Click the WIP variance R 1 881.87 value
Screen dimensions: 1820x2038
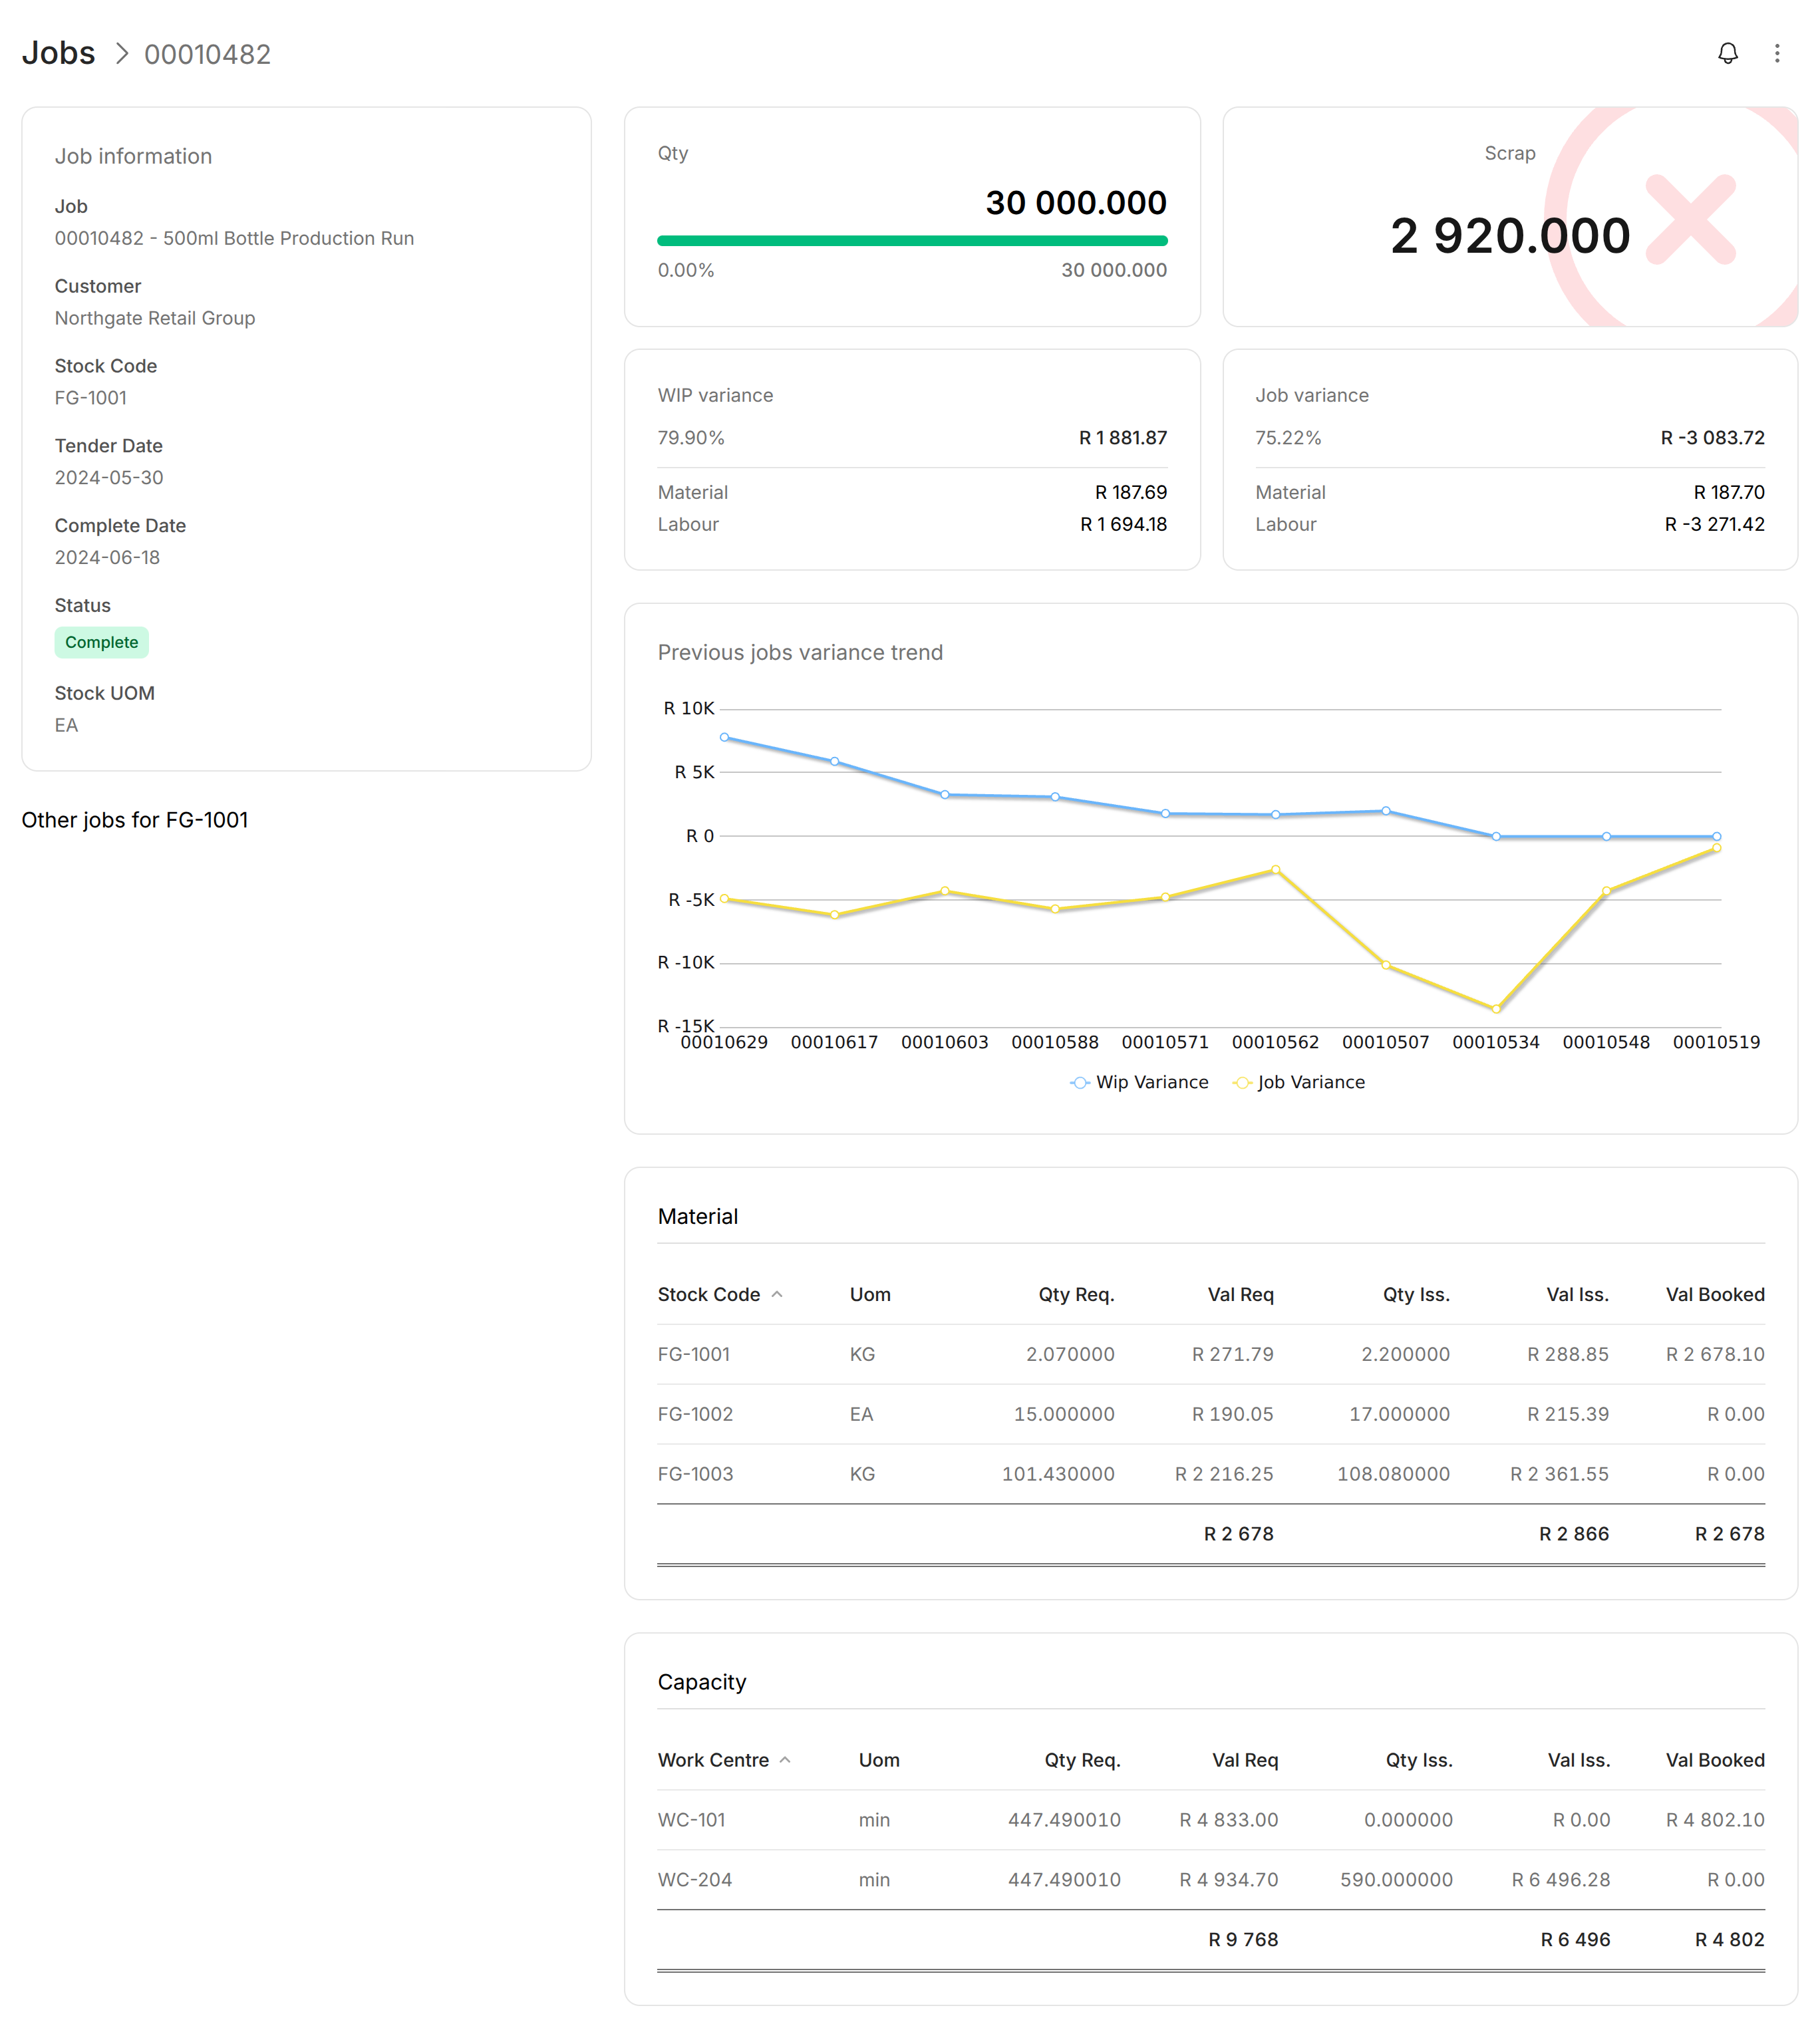pos(1123,438)
